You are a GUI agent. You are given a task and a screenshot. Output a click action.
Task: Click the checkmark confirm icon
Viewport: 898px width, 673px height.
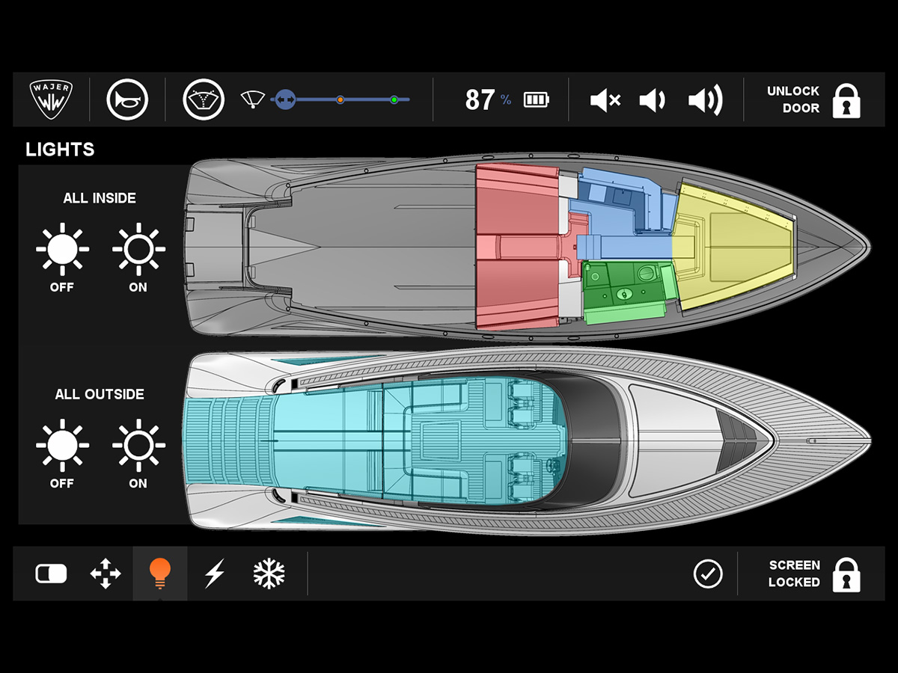[x=707, y=574]
